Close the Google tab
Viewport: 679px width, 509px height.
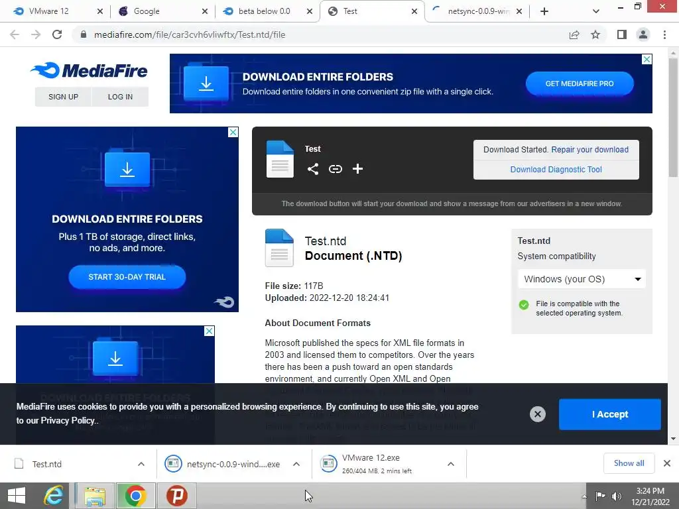(x=205, y=12)
